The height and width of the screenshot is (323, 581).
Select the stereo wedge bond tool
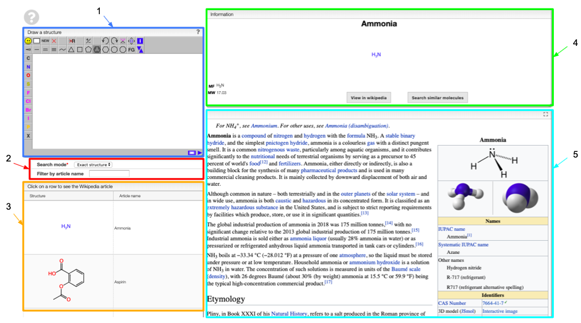coord(28,50)
